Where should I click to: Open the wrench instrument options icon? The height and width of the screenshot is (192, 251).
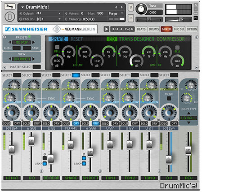9,7
